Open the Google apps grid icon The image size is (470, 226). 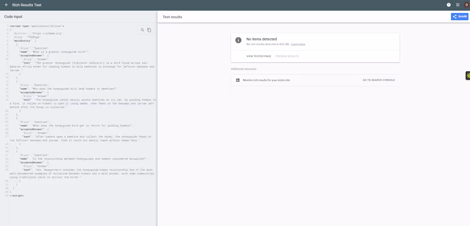pyautogui.click(x=458, y=5)
